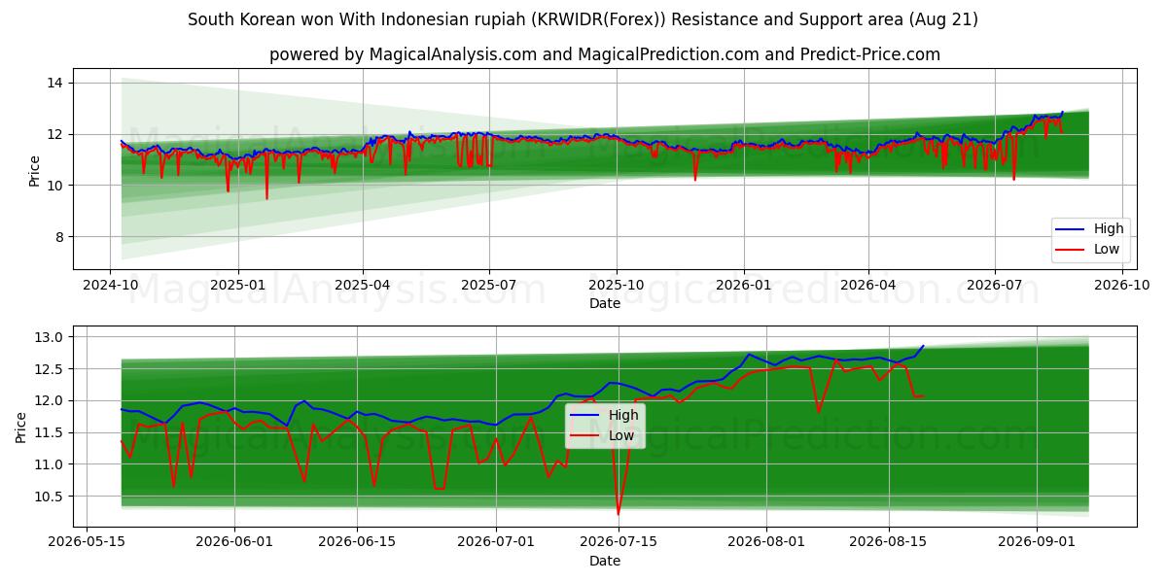Click the 2026-06-15 tick label on lower chart
Screen dimensions: 1167x583
click(x=355, y=543)
